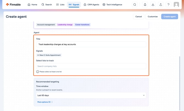Click the Leadership change tag
Viewport: 184px width, 111px height.
65,25
